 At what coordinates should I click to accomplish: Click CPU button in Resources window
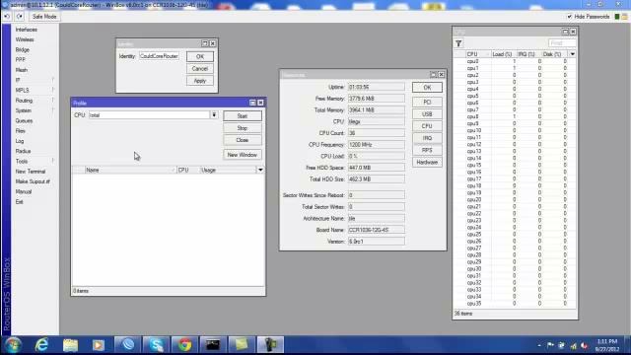427,126
